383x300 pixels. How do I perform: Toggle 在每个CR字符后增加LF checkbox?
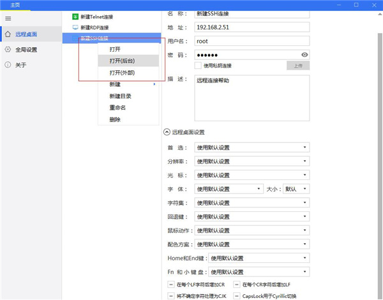pos(237,285)
